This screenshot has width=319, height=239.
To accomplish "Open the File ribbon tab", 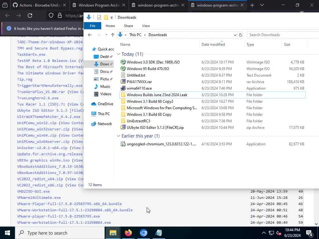I will (93, 26).
